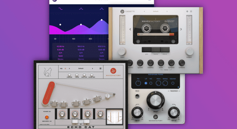This screenshot has width=237, height=129.
Task: Select the 'pro' tape mode button
Action: 146,50
